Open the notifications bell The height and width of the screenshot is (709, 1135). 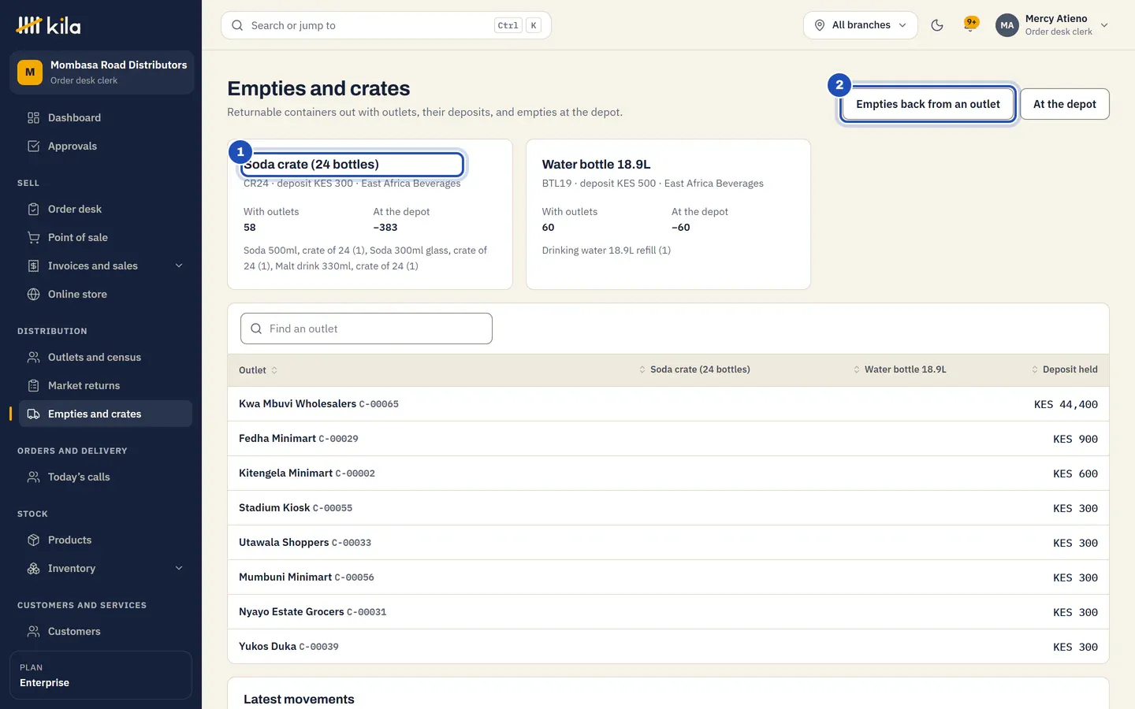coord(970,25)
